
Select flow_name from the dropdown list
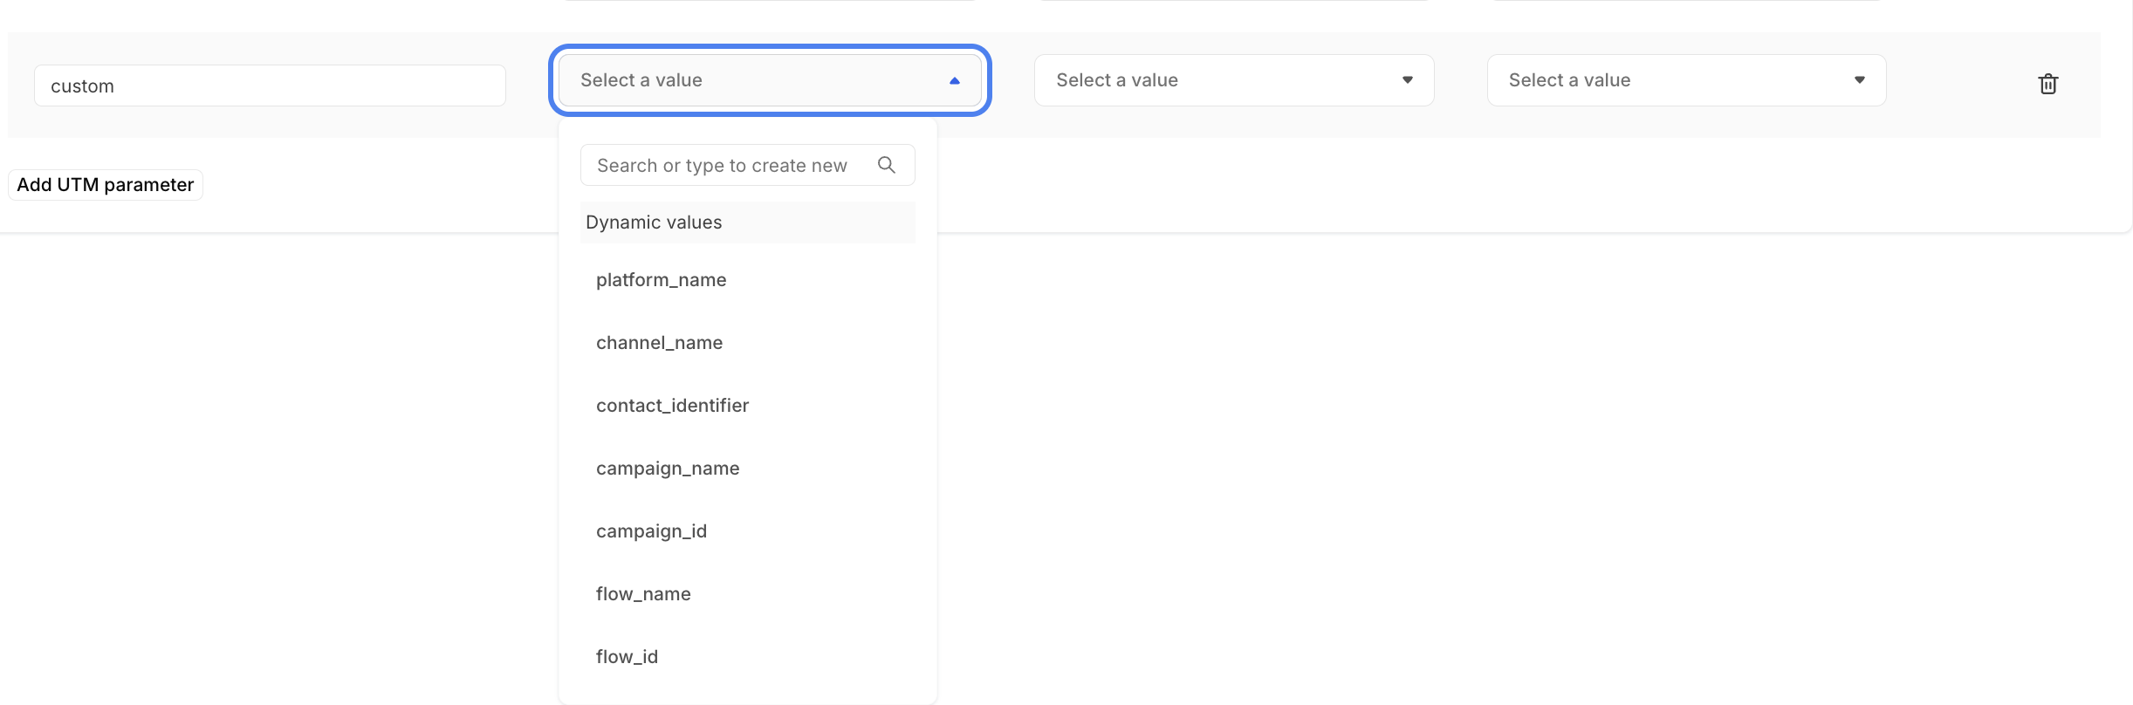pyautogui.click(x=643, y=594)
